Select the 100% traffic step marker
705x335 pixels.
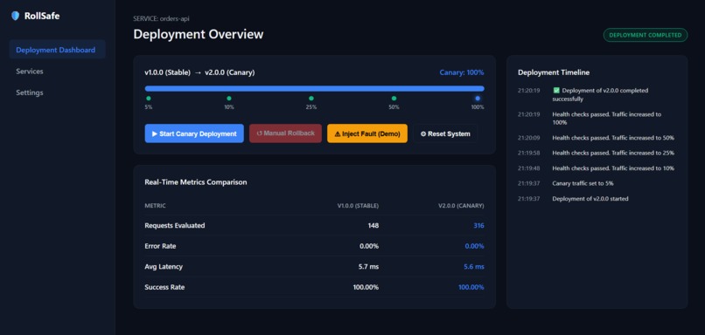pyautogui.click(x=478, y=99)
